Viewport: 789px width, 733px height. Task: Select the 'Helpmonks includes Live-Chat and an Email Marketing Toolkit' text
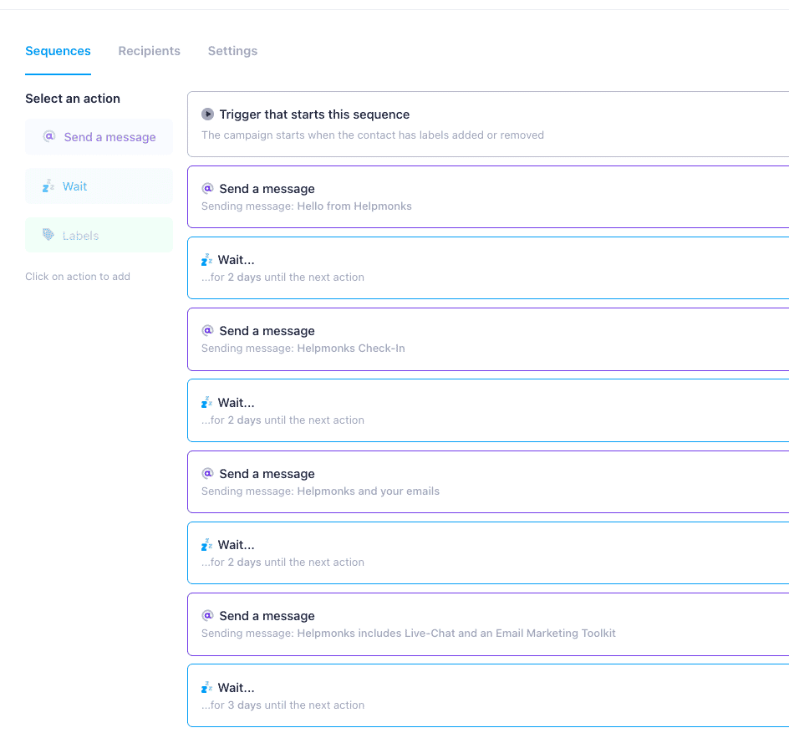click(456, 633)
